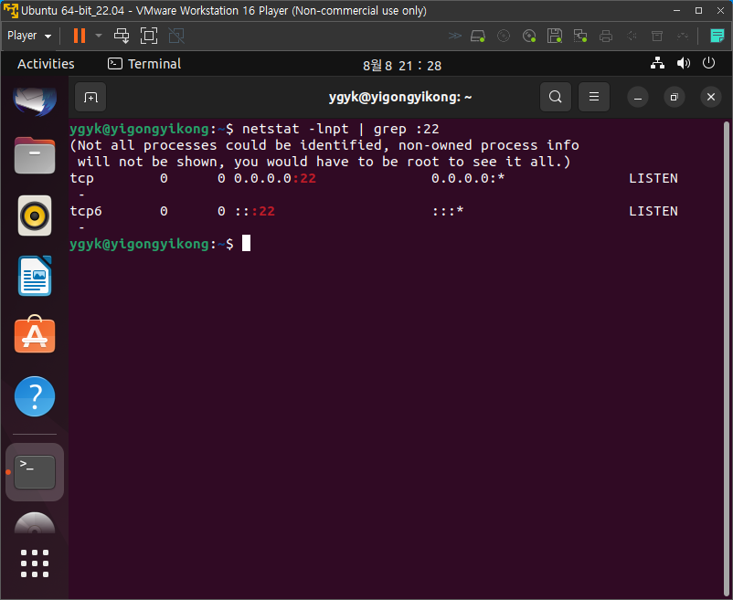Click the printer device icon

(x=606, y=36)
